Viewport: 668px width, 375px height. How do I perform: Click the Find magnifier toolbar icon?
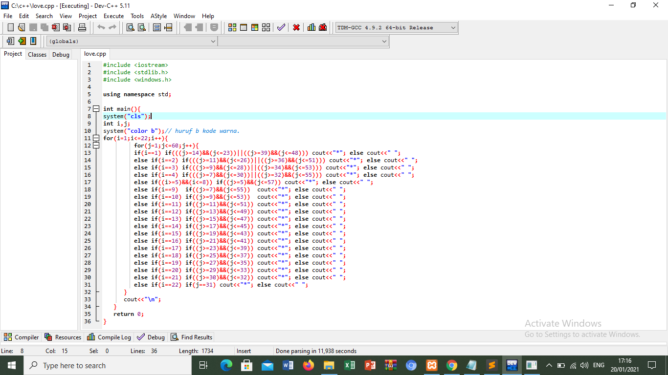click(x=131, y=27)
